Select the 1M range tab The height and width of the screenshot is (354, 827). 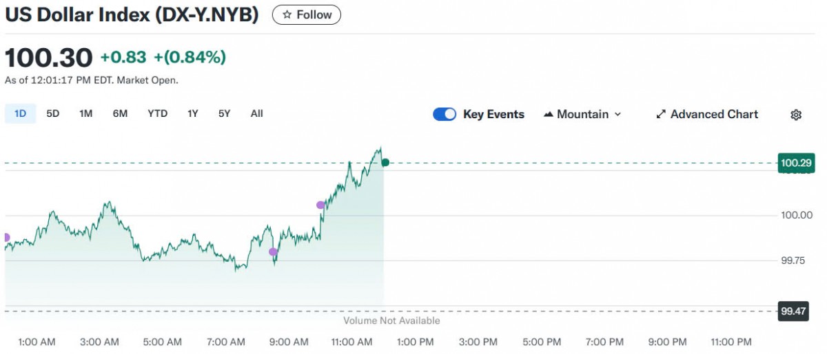pos(85,113)
